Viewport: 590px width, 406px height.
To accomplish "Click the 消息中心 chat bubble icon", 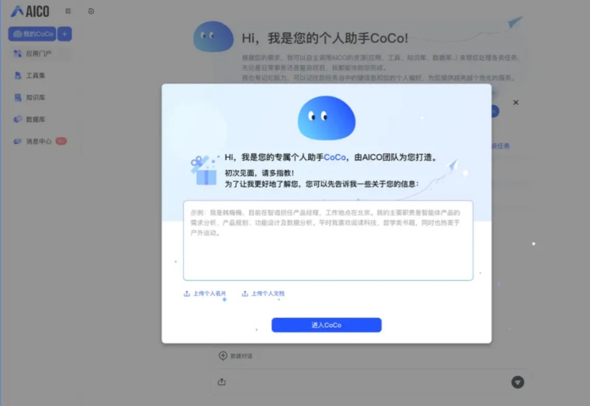I will click(17, 141).
